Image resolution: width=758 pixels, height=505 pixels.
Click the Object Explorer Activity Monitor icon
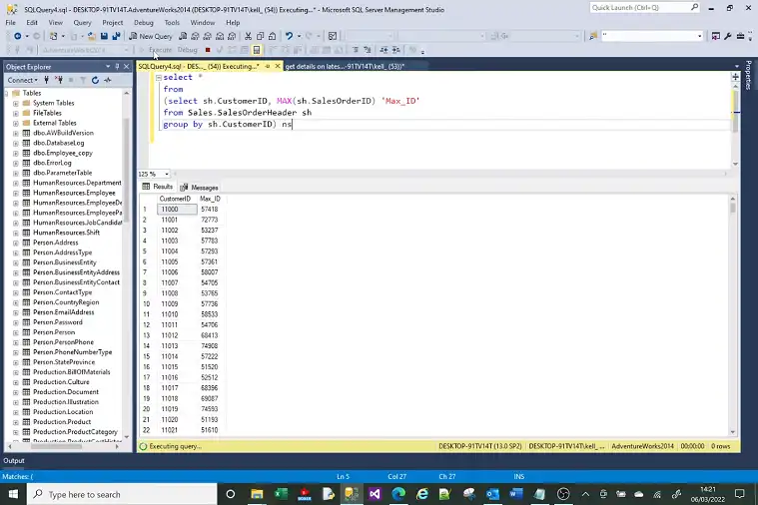click(x=108, y=80)
